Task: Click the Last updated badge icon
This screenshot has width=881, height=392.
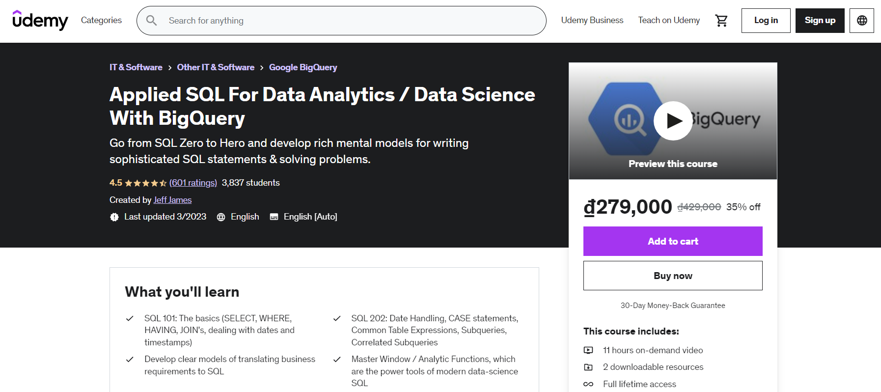Action: (x=114, y=217)
